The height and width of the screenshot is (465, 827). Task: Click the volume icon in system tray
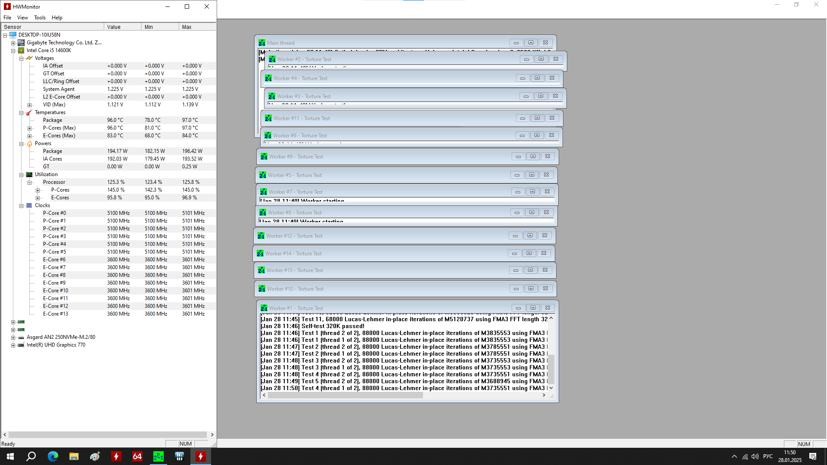click(x=755, y=456)
